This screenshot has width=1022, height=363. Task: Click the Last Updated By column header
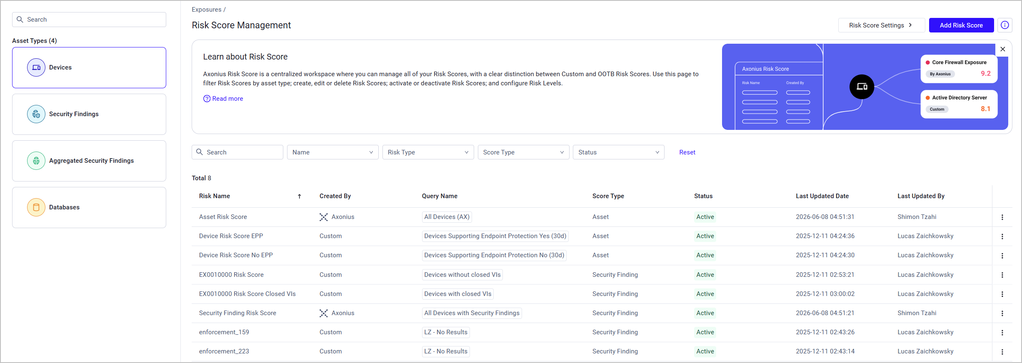pos(921,196)
